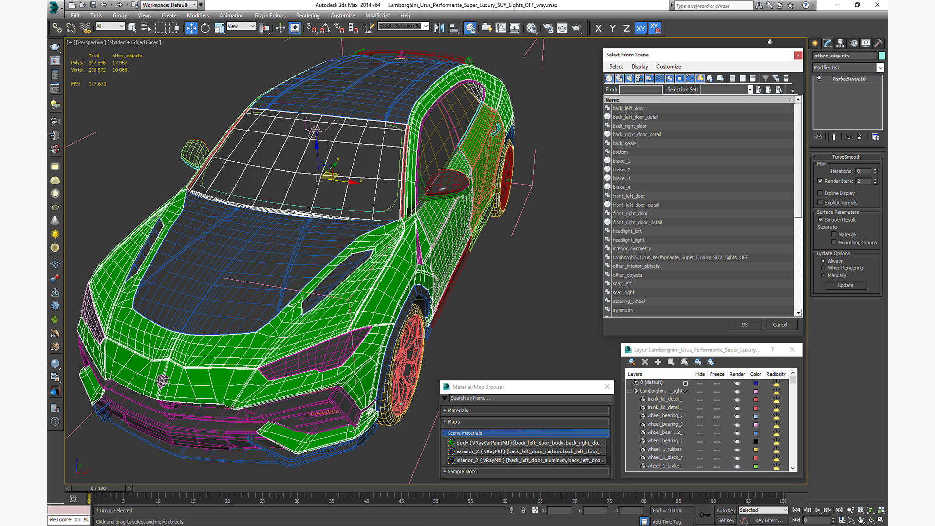The image size is (935, 526).
Task: Click color swatch of wheel_1_rubber layer
Action: pos(756,450)
